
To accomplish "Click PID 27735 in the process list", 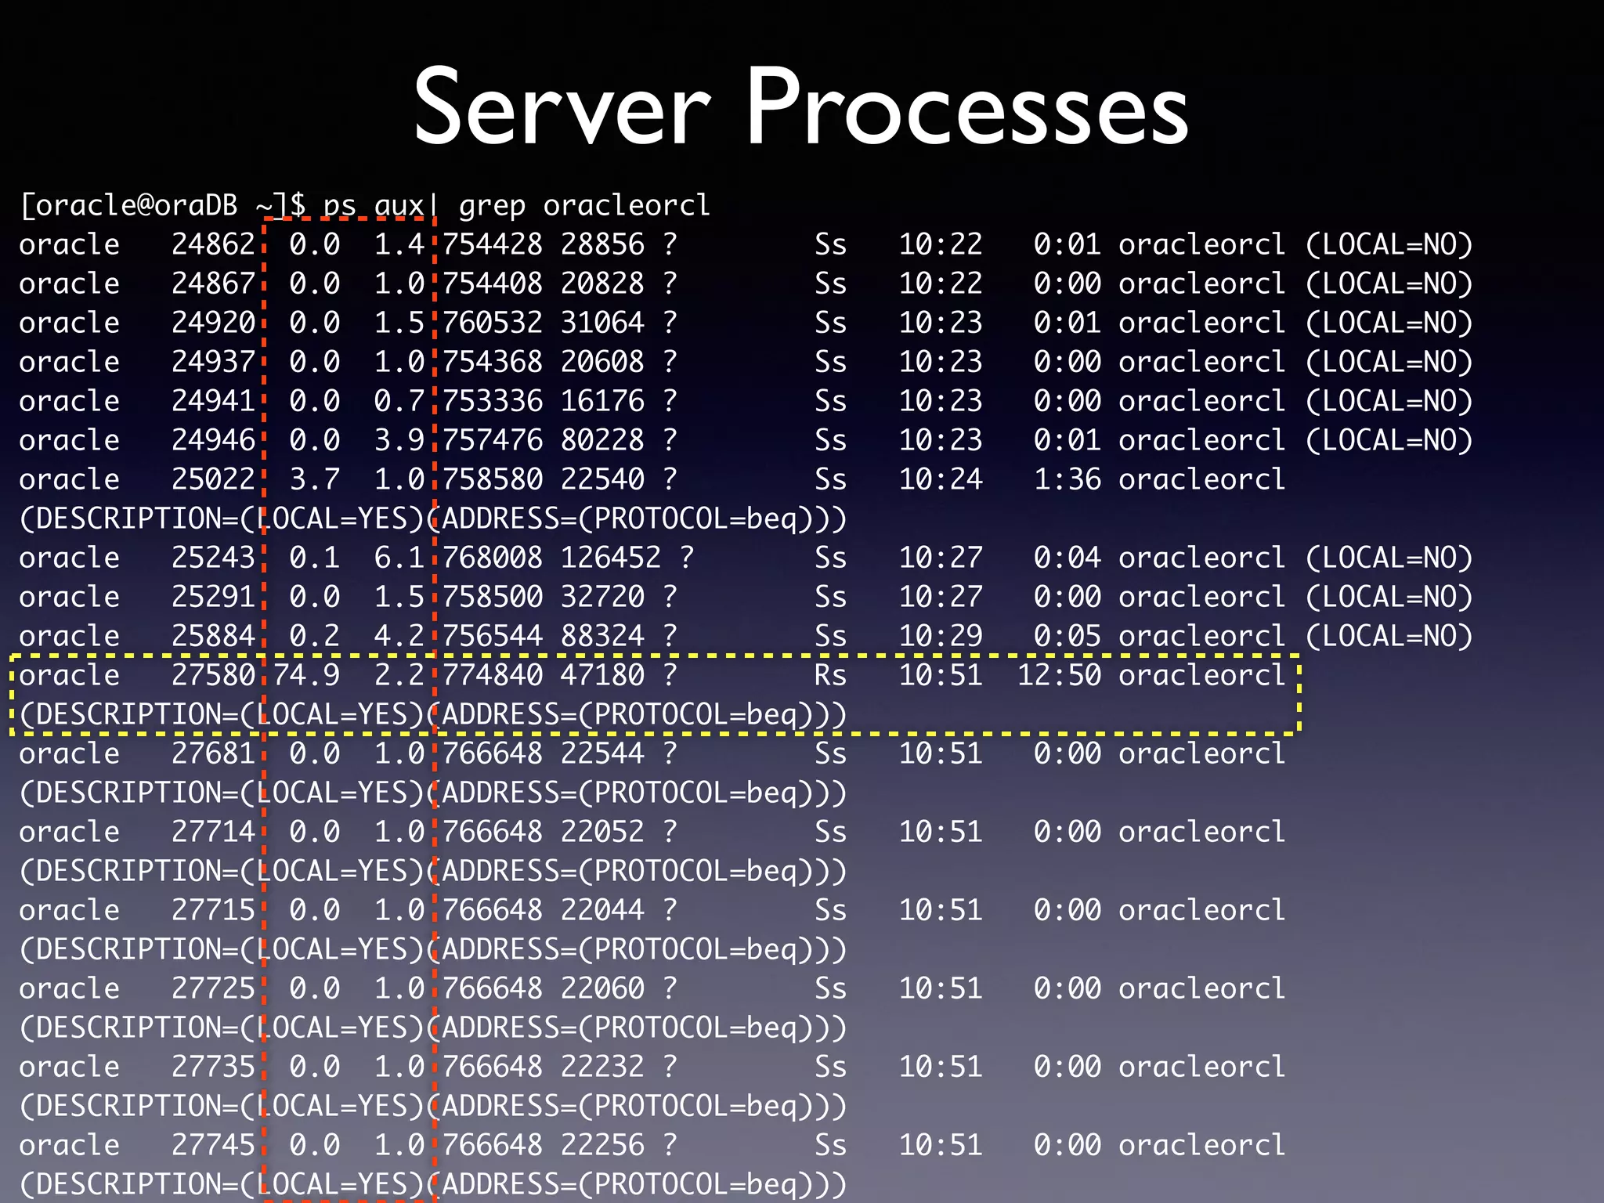I will (213, 1067).
